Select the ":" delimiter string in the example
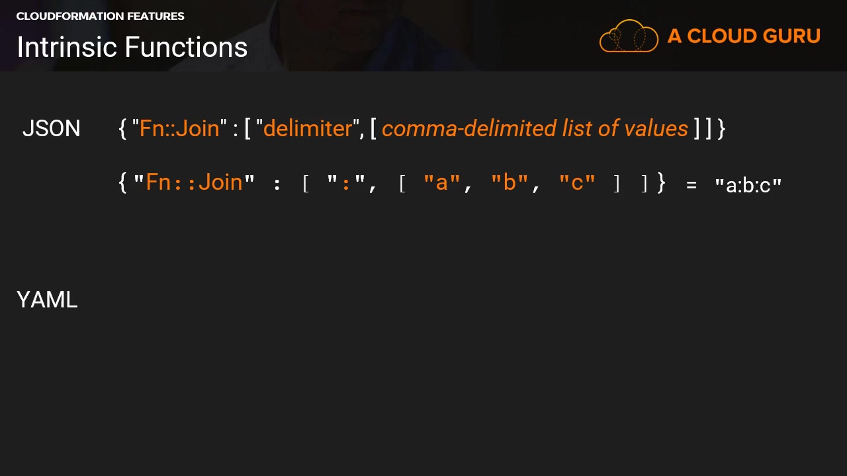The image size is (847, 476). (346, 182)
